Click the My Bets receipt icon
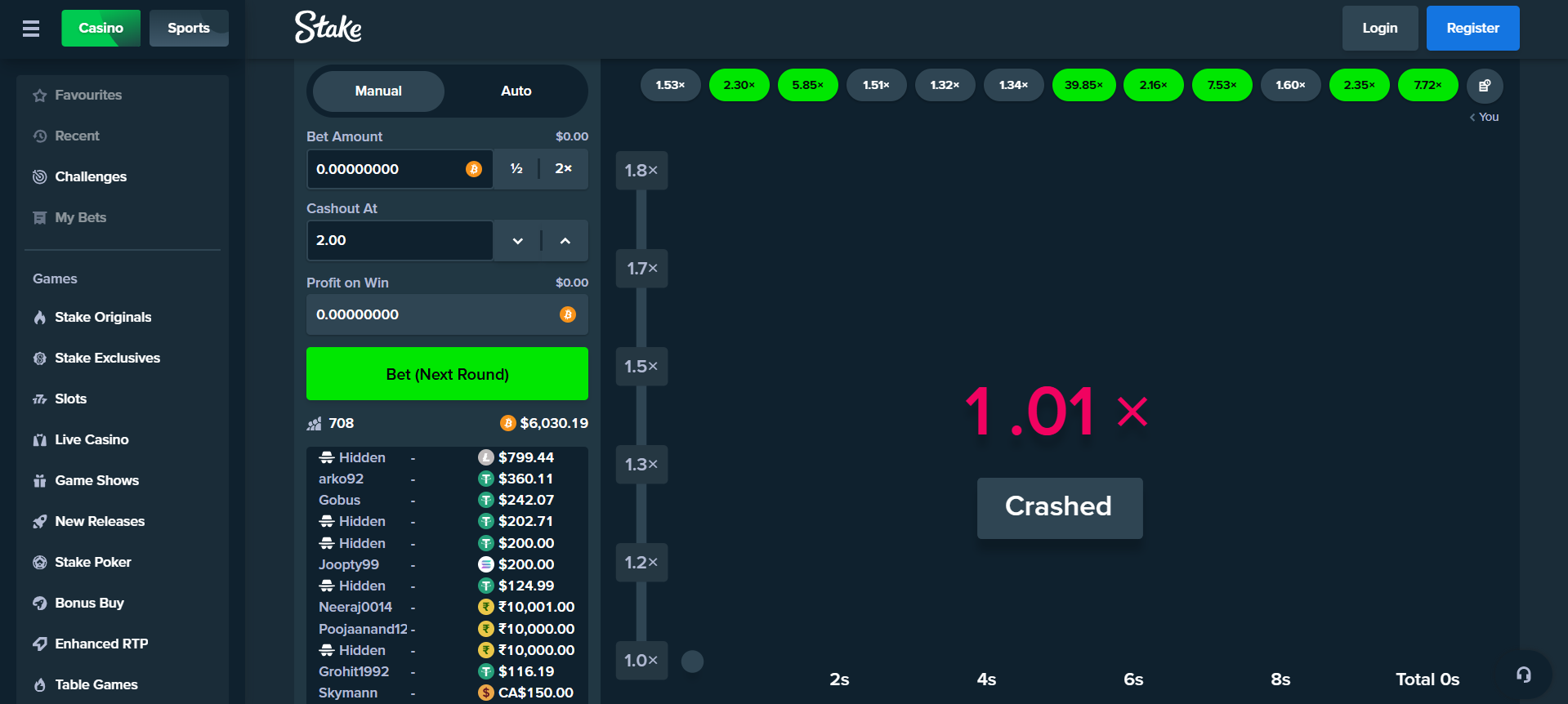Viewport: 1568px width, 704px height. (39, 218)
